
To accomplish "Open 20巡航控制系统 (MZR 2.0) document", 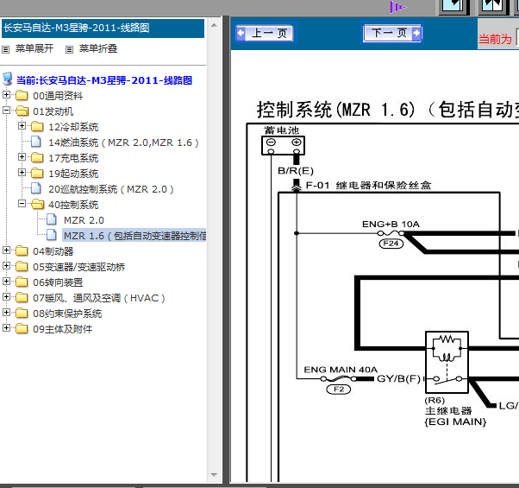I will (x=111, y=189).
